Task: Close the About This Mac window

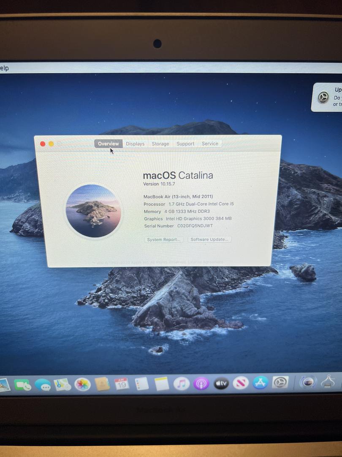Action: [x=43, y=144]
